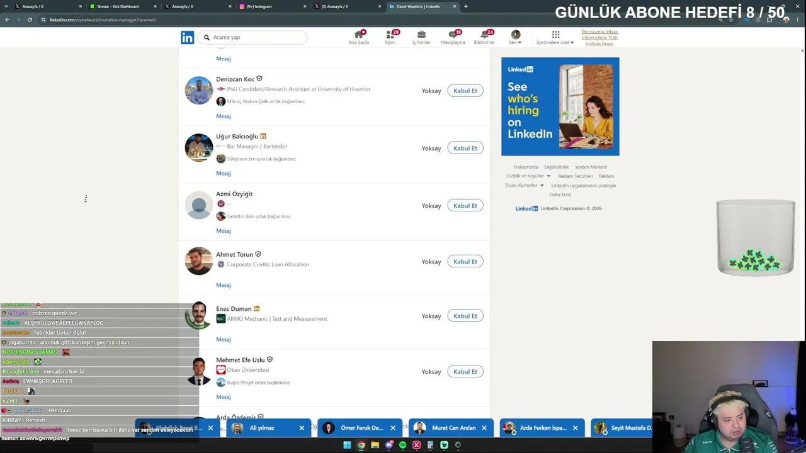Accept Denizcan Koç invitation
This screenshot has height=453, width=806.
click(465, 91)
